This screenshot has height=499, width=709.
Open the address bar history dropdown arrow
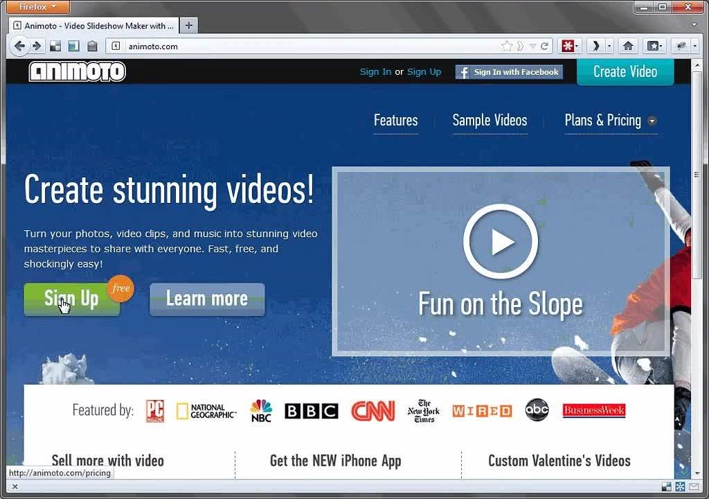(x=532, y=46)
